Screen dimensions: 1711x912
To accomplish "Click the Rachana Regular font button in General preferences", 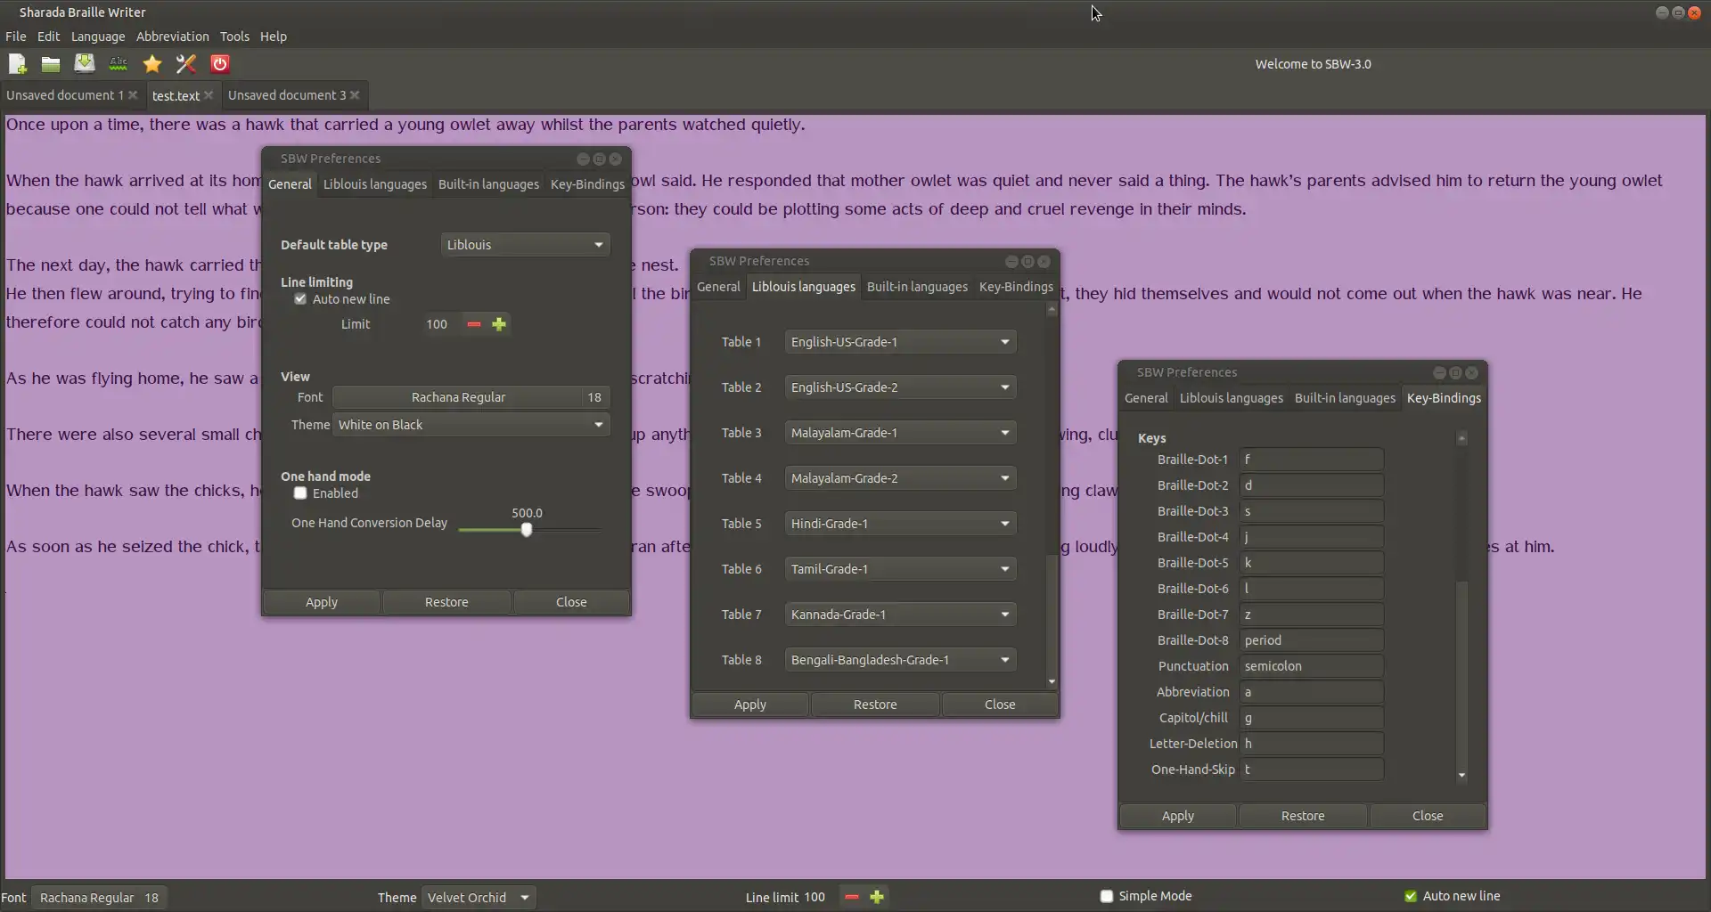I will coord(471,397).
